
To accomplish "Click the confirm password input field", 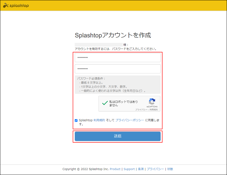I will (x=117, y=69).
